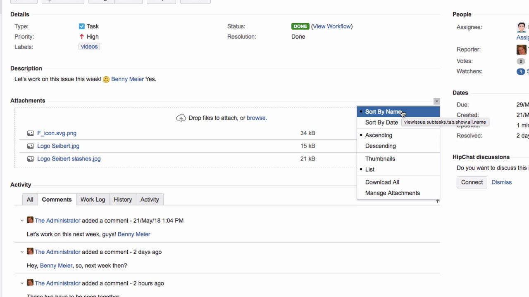Click the image icon beside Logo Seibert.jpg
This screenshot has height=297, width=529.
coord(31,146)
